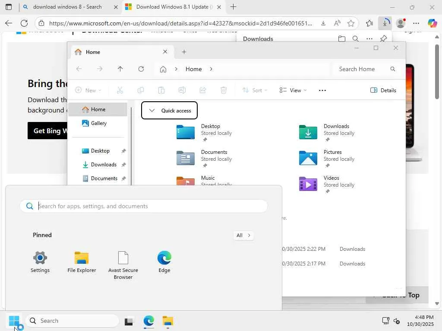
Task: Open the Desktop folder in Quick access
Action: click(204, 132)
